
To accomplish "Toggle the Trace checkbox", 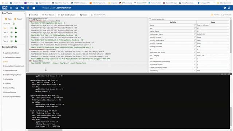I will (x=6, y=19).
